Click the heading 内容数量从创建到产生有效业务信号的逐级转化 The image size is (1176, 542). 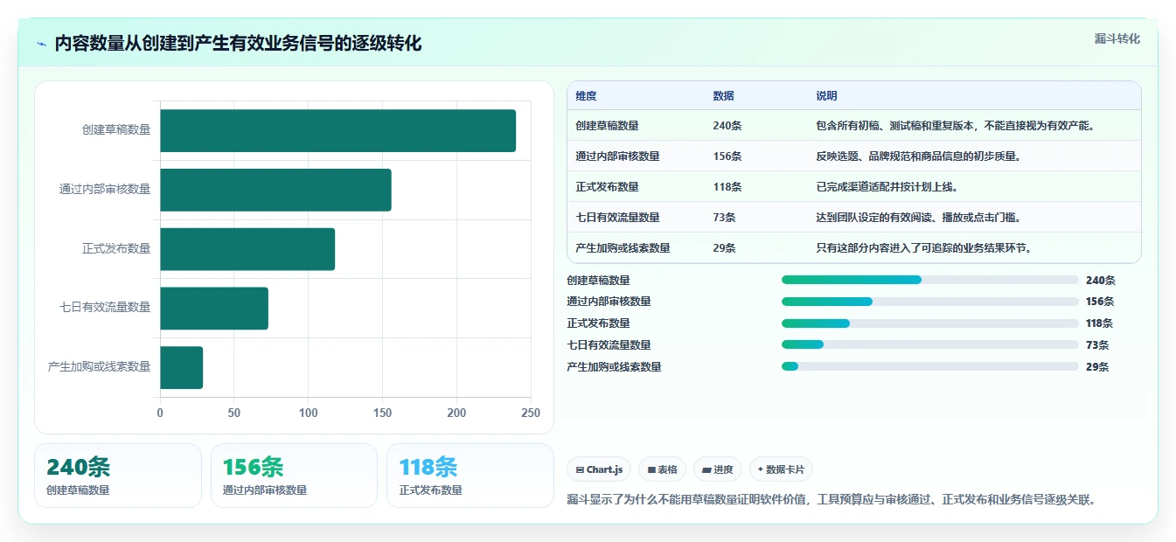tap(238, 44)
